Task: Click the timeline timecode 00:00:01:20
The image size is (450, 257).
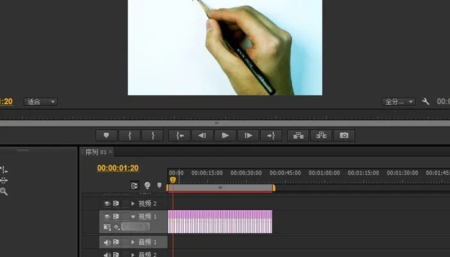Action: (x=118, y=168)
